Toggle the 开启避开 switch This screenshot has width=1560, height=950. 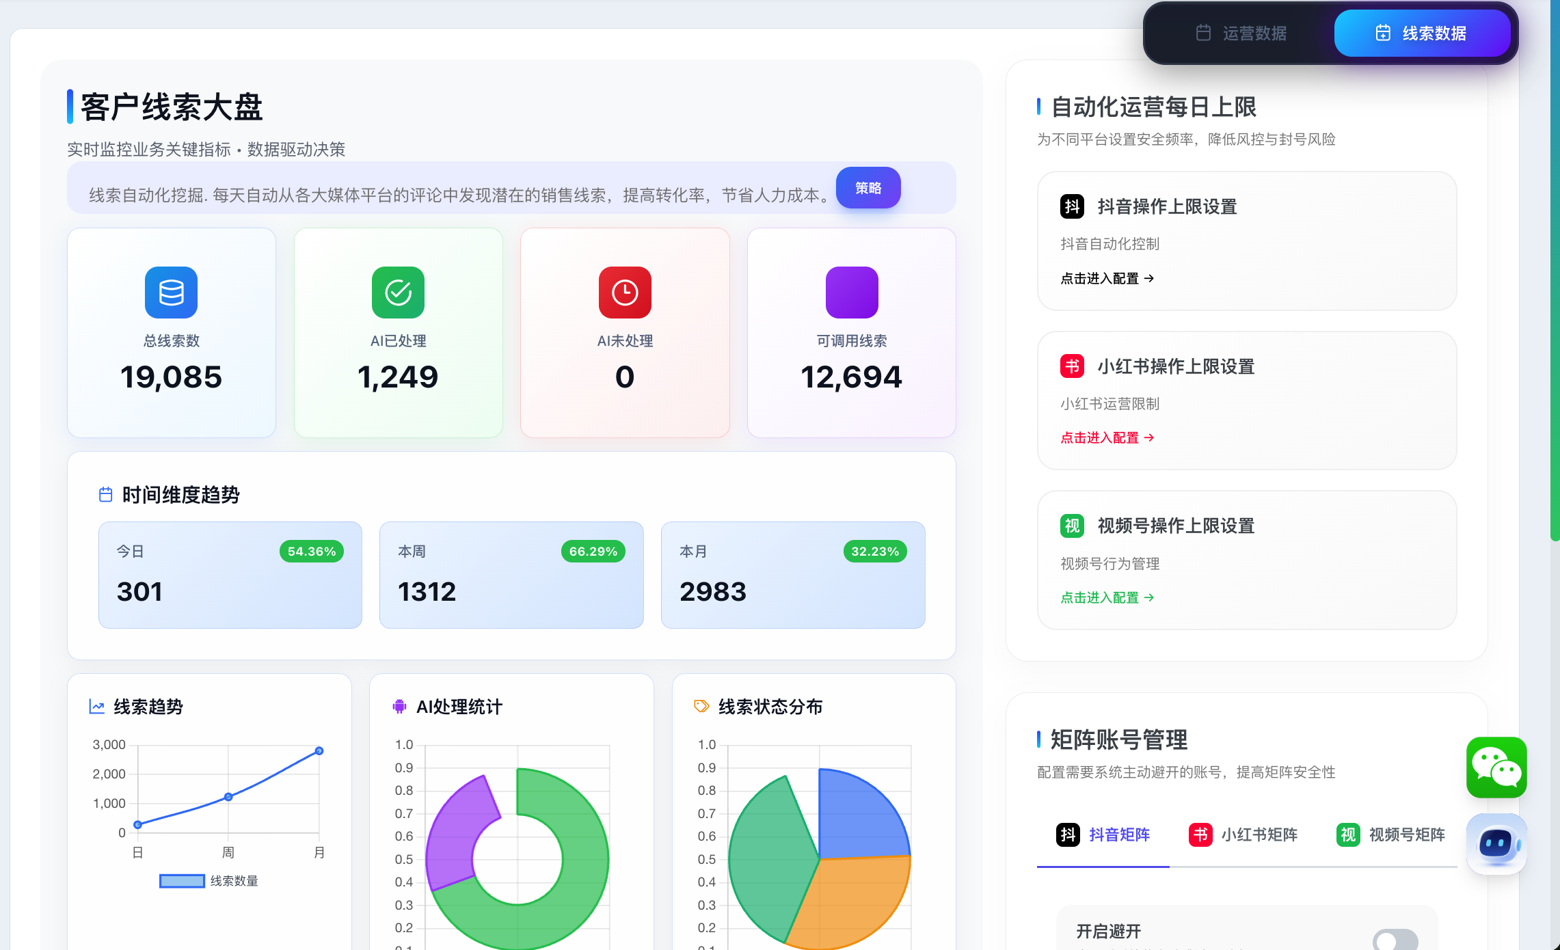pyautogui.click(x=1395, y=940)
